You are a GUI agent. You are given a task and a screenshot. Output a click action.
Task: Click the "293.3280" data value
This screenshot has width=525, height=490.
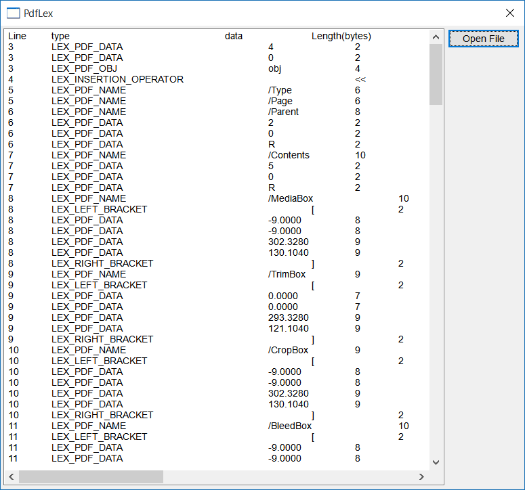289,317
